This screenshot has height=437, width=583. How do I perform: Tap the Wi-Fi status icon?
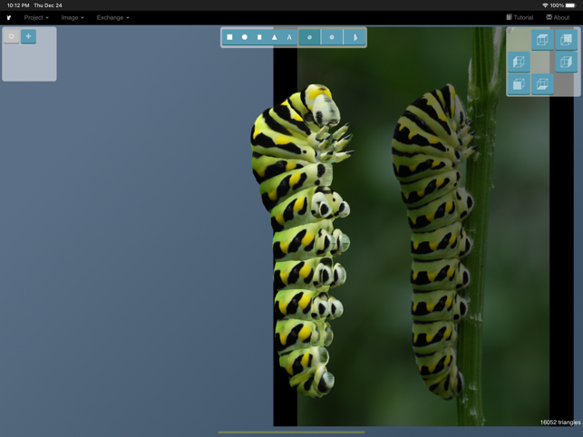pos(545,5)
